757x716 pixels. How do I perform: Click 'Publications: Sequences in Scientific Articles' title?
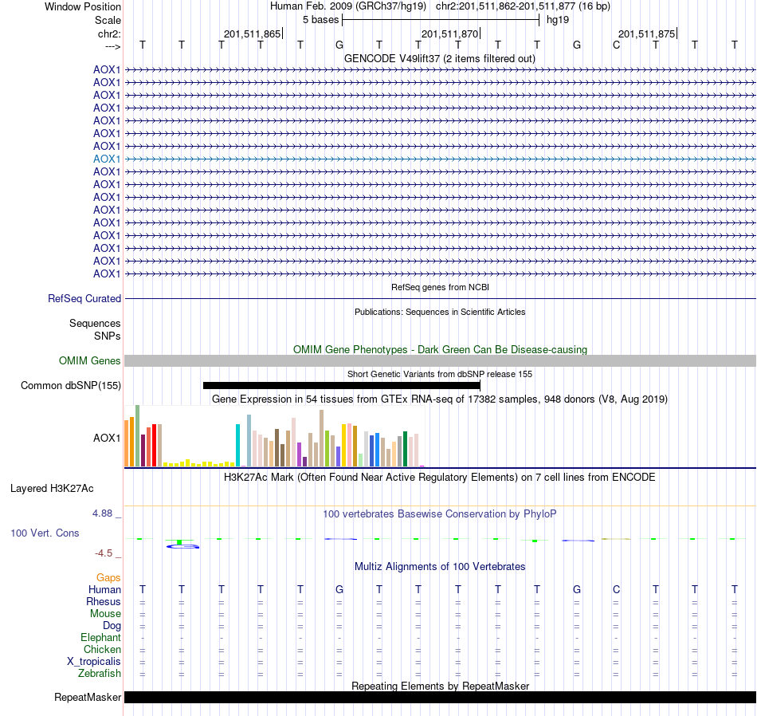click(440, 312)
